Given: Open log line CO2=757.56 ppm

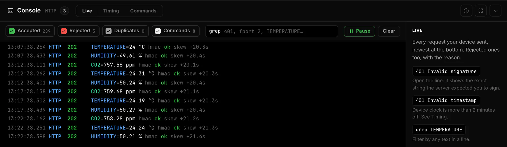Looking at the screenshot, I should (x=203, y=65).
